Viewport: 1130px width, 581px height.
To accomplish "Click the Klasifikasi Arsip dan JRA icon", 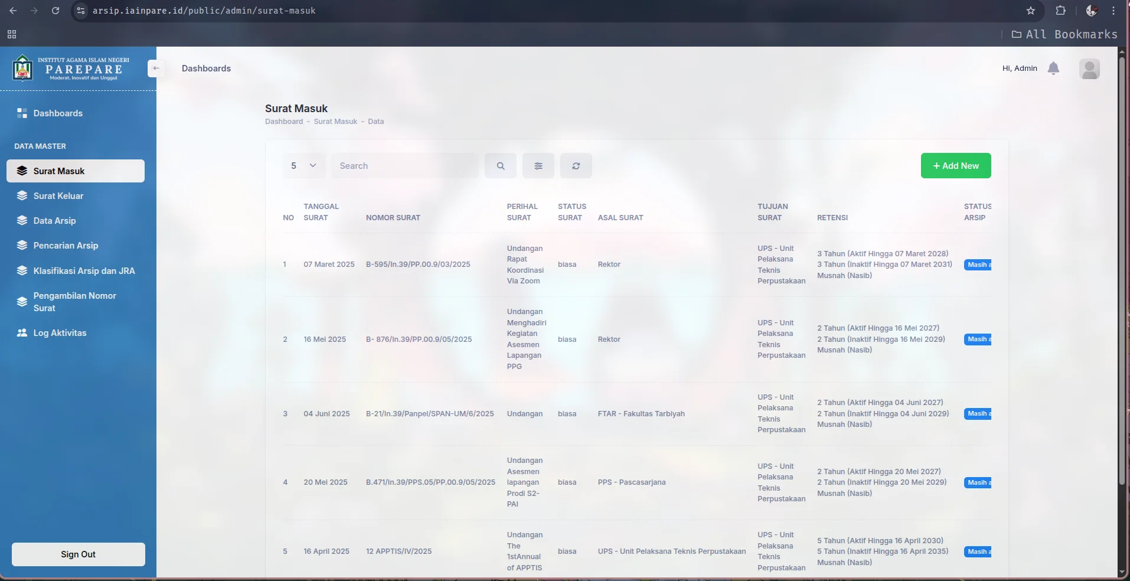I will click(21, 271).
